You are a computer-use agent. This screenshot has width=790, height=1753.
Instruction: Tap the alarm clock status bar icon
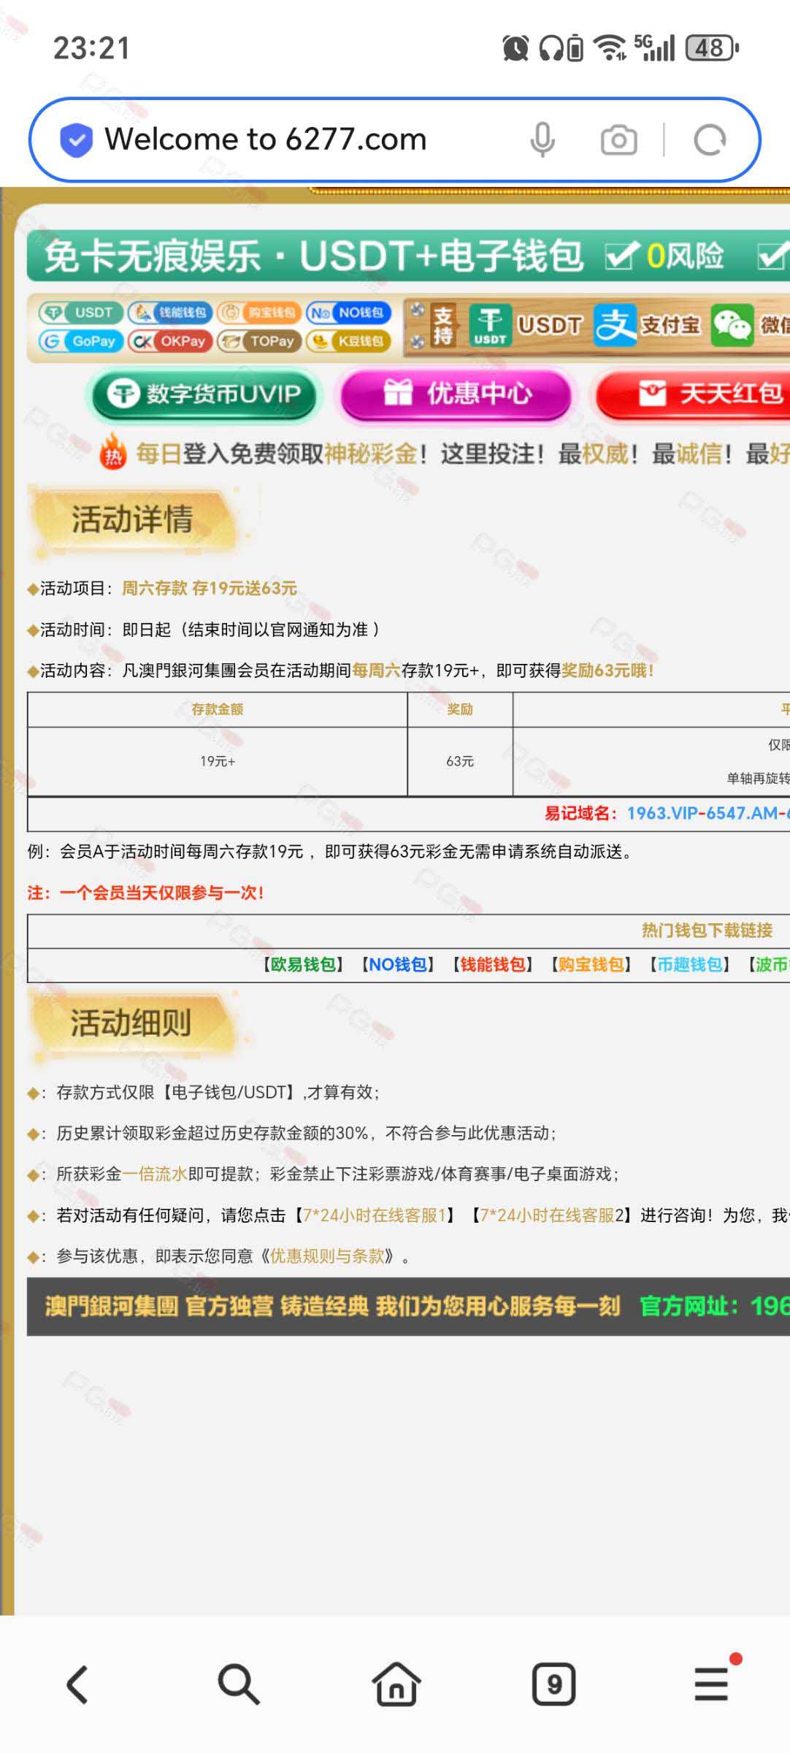click(x=515, y=48)
